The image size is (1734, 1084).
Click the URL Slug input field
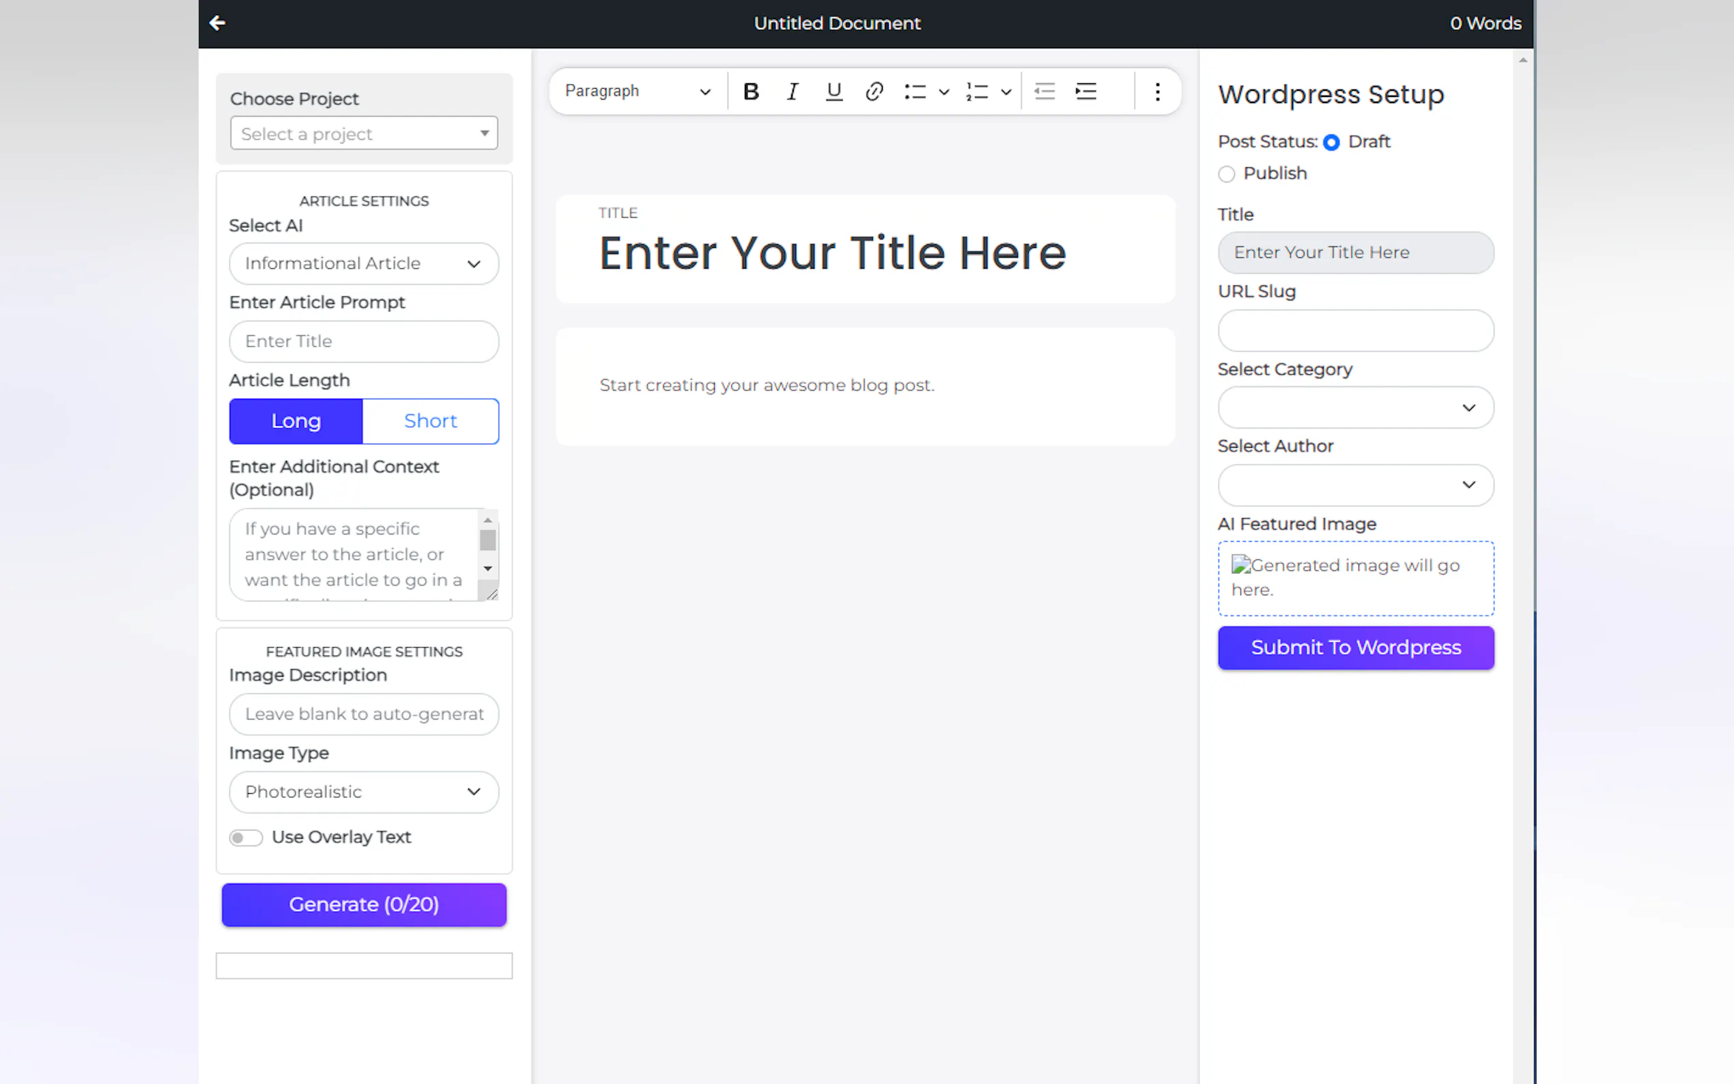coord(1355,330)
